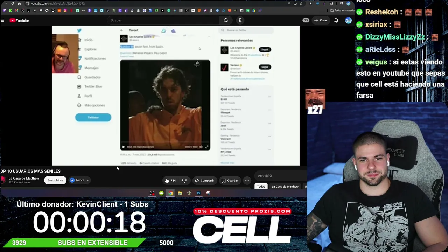Viewport: 448px width, 252px height.
Task: Open the YouTube guide hamburger menu
Action: pos(2,20)
